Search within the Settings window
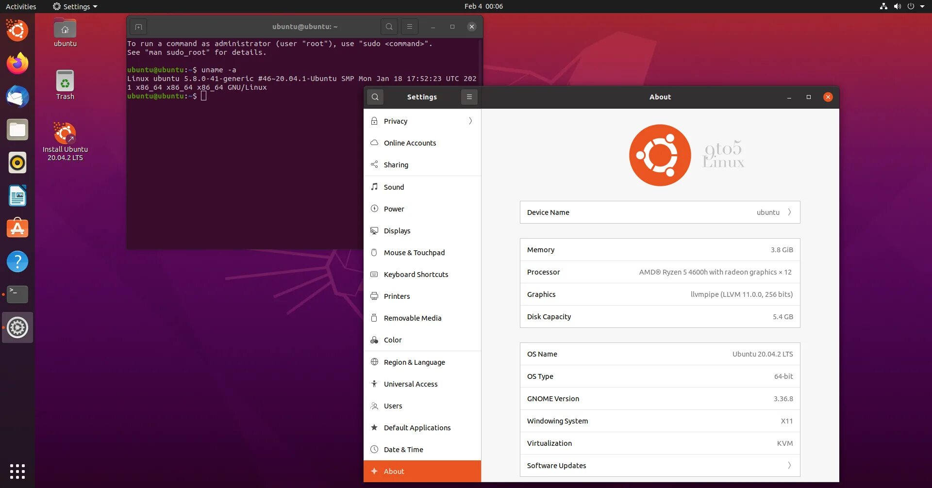932x488 pixels. click(x=375, y=97)
